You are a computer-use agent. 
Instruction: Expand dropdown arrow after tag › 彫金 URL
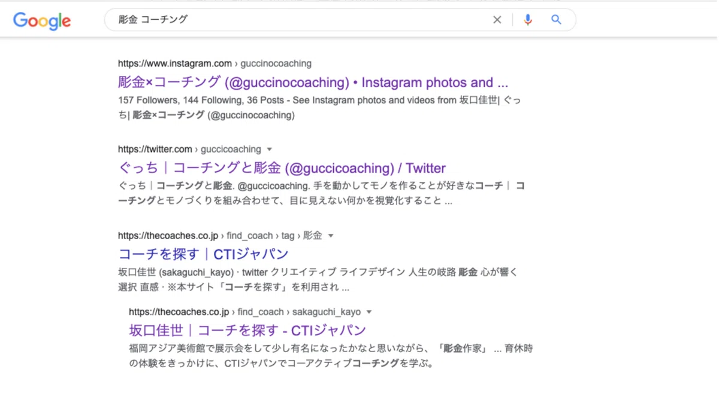[331, 236]
